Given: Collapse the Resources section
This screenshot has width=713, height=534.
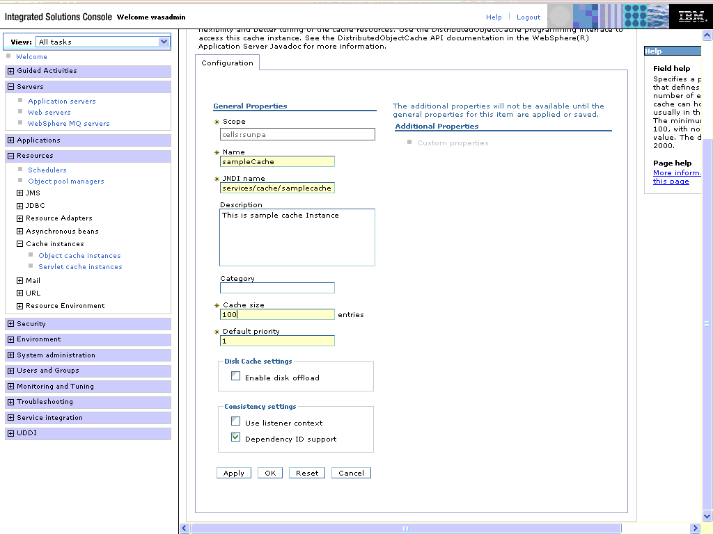Looking at the screenshot, I should coord(11,156).
